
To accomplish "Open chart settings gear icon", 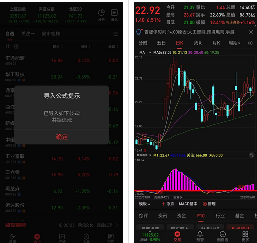I will [250, 43].
